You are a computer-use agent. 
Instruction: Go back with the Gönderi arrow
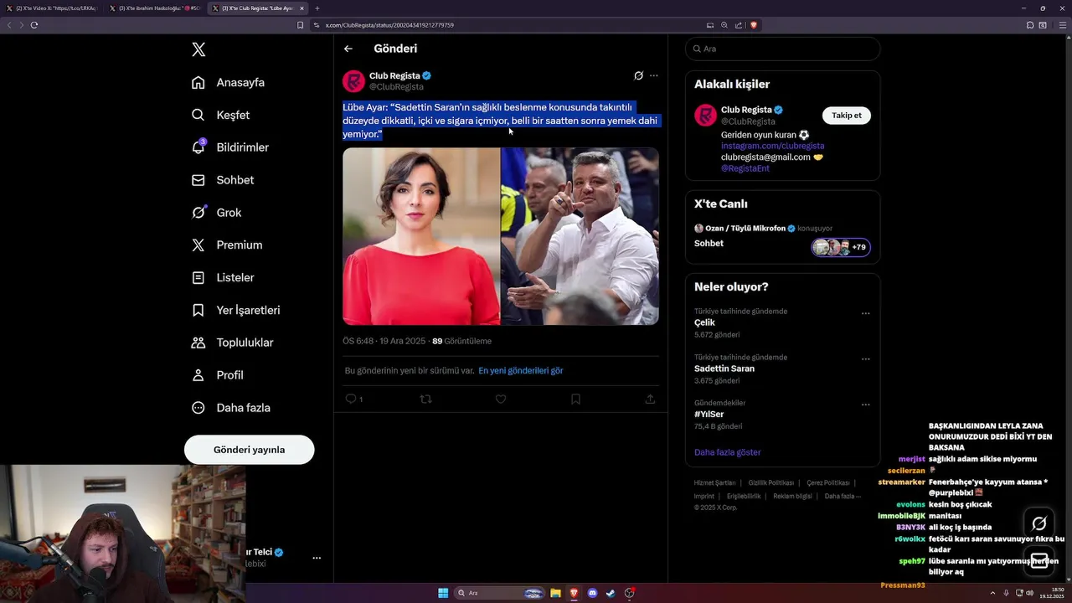click(348, 49)
